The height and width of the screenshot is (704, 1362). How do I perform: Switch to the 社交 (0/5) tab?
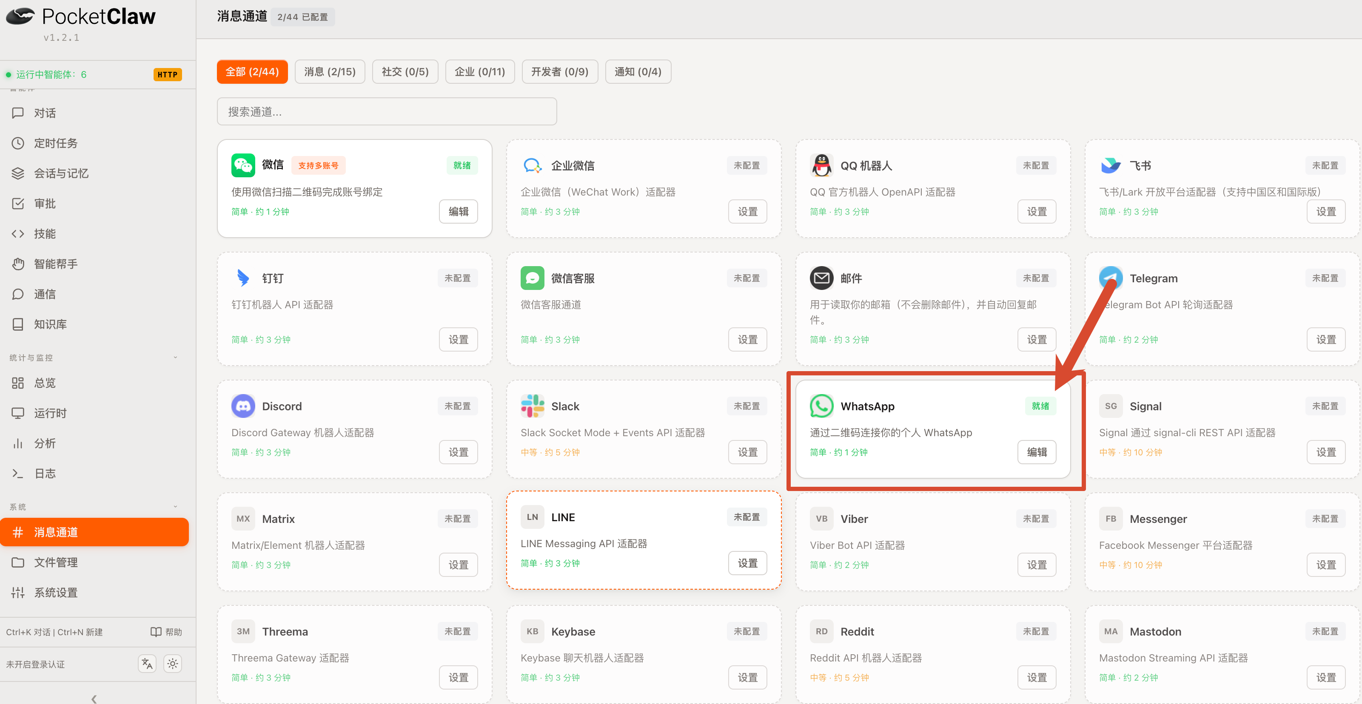[x=405, y=71]
